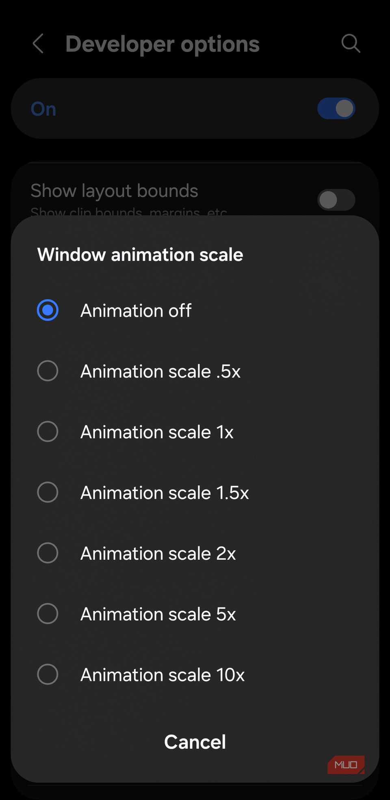Select Animation scale 1x

48,431
